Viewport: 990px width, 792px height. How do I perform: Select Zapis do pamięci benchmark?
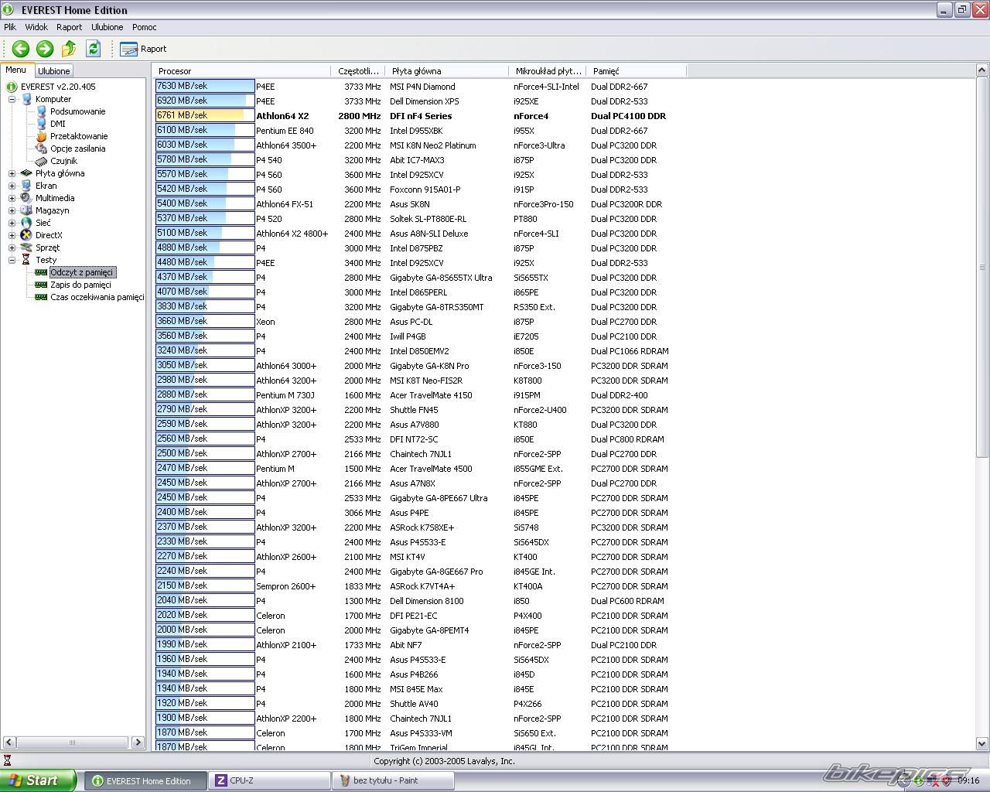tap(80, 285)
